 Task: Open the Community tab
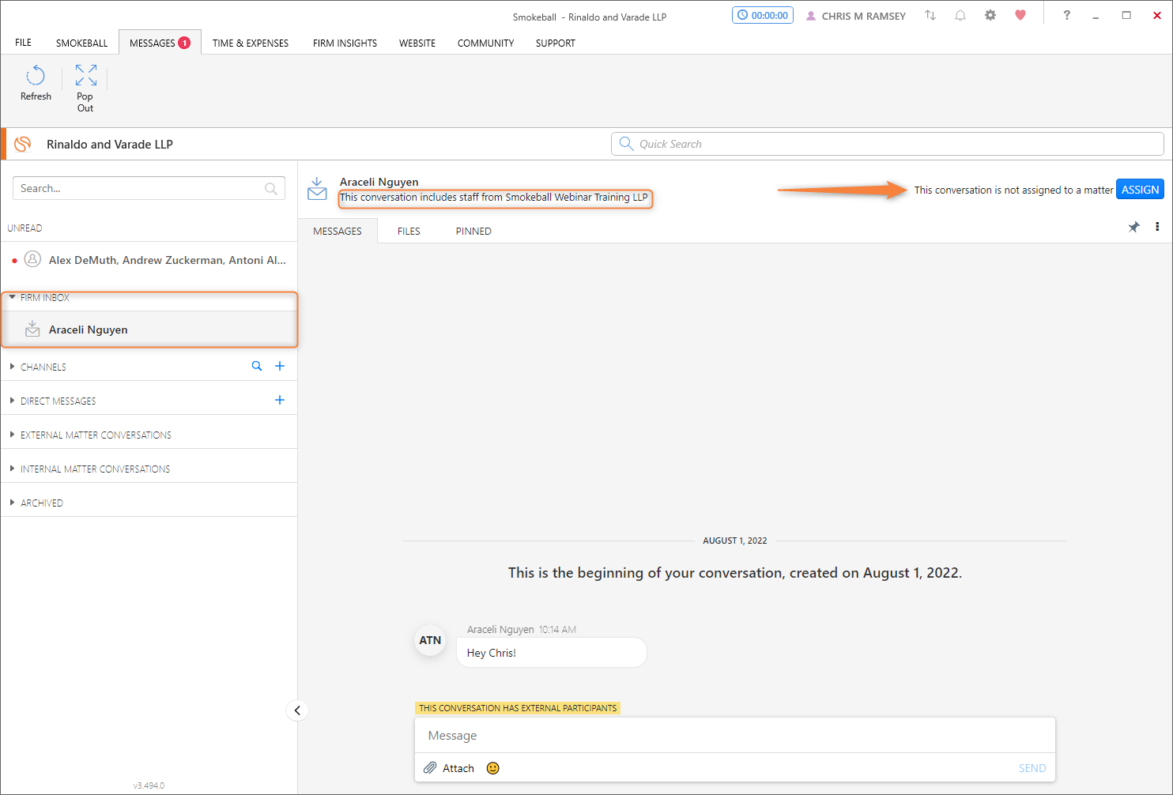(x=485, y=43)
